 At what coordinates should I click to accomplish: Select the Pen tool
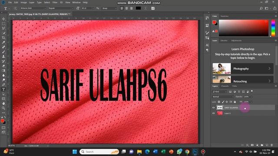pos(3,85)
